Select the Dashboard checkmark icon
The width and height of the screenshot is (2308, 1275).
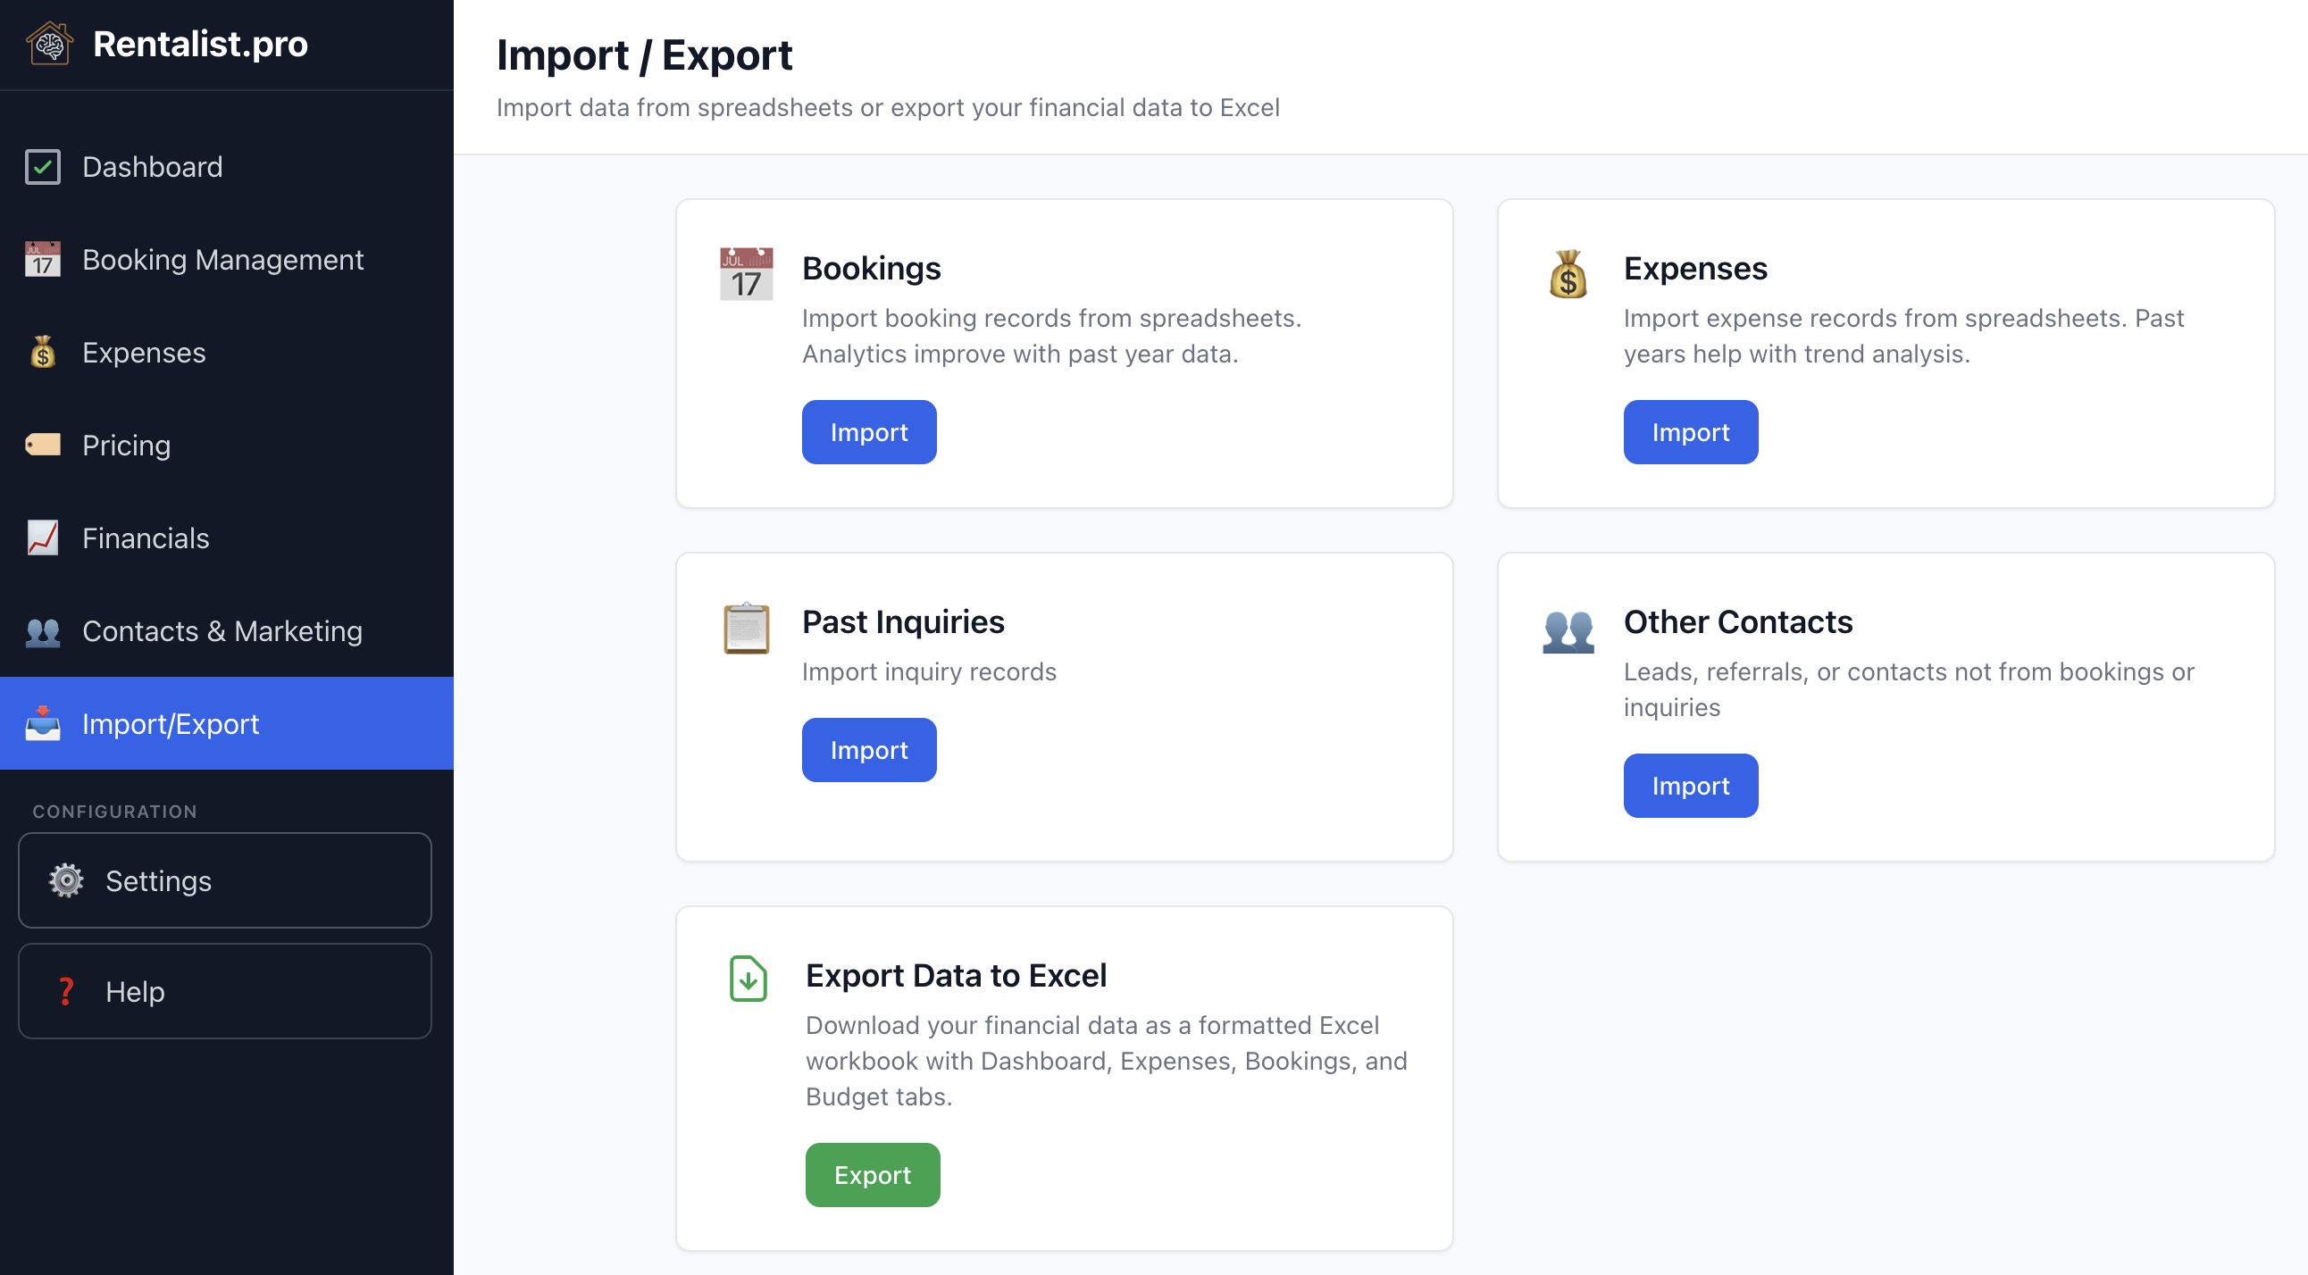coord(41,167)
